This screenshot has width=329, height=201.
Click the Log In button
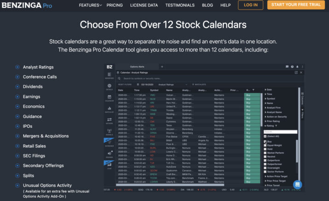point(250,5)
